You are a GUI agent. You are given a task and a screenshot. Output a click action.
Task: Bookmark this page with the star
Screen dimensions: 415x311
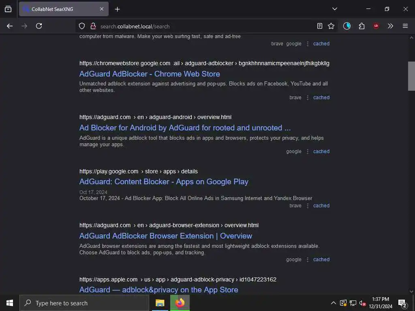[x=331, y=26]
